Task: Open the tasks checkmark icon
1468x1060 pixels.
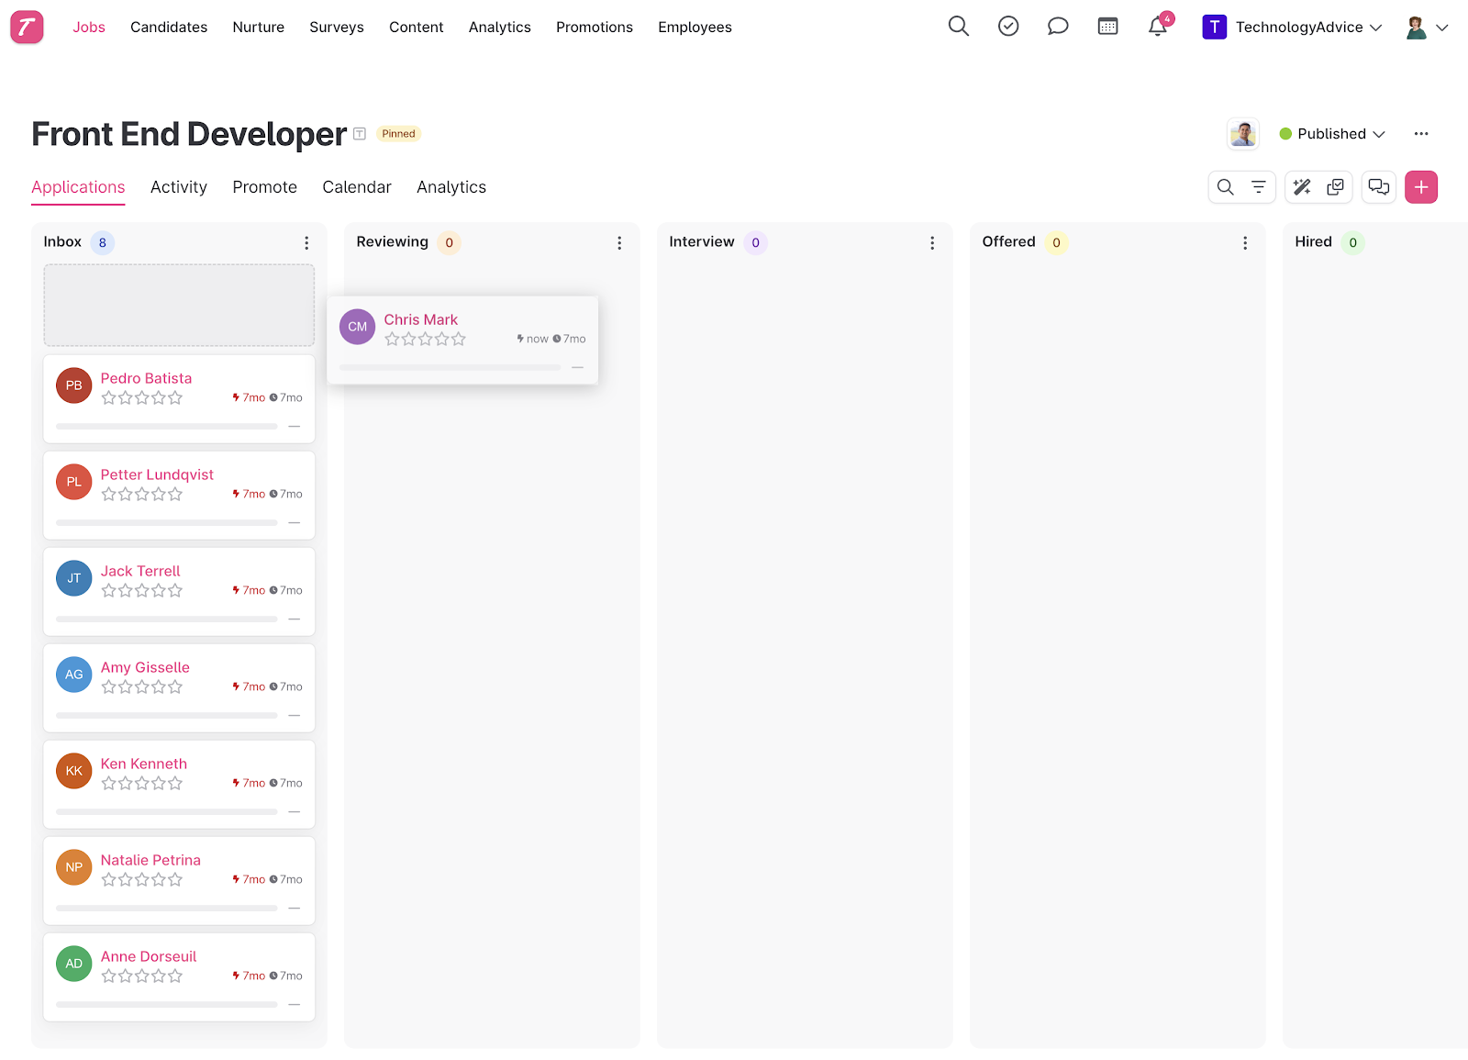Action: click(x=1008, y=27)
